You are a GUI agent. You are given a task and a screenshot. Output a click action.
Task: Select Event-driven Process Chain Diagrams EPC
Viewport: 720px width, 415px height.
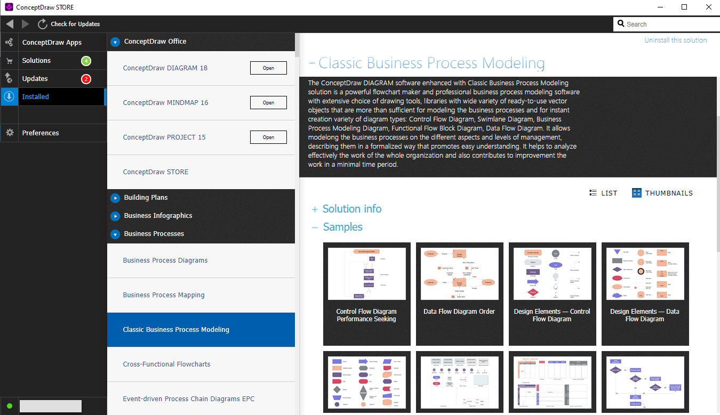coord(201,398)
